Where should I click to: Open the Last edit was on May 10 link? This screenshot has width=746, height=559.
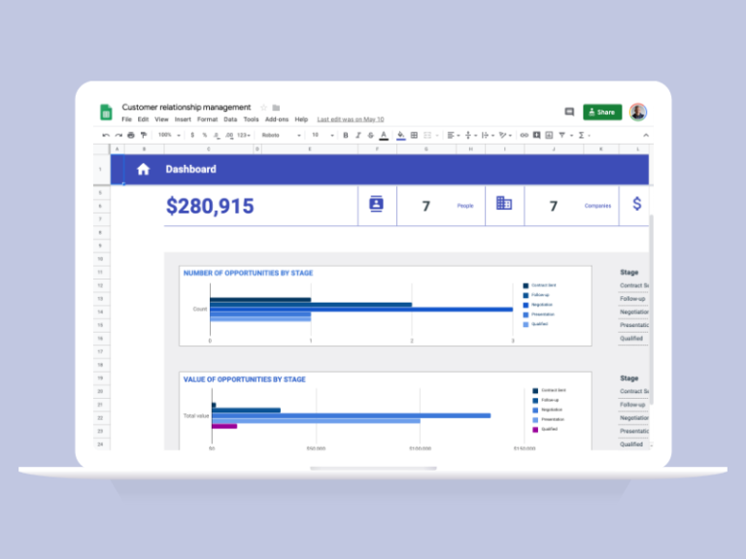click(351, 119)
